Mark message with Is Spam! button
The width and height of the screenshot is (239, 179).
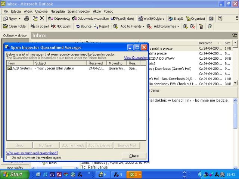[40, 26]
